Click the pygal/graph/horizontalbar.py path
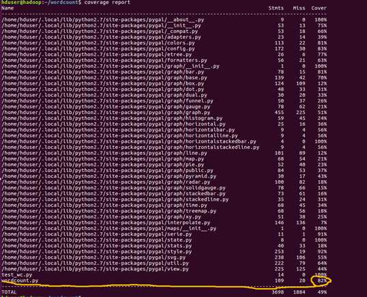Image resolution: width=367 pixels, height=297 pixels. [118, 130]
